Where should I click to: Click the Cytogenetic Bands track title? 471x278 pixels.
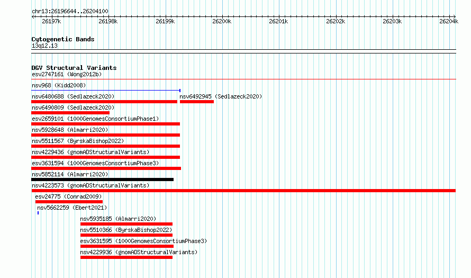pyautogui.click(x=63, y=39)
